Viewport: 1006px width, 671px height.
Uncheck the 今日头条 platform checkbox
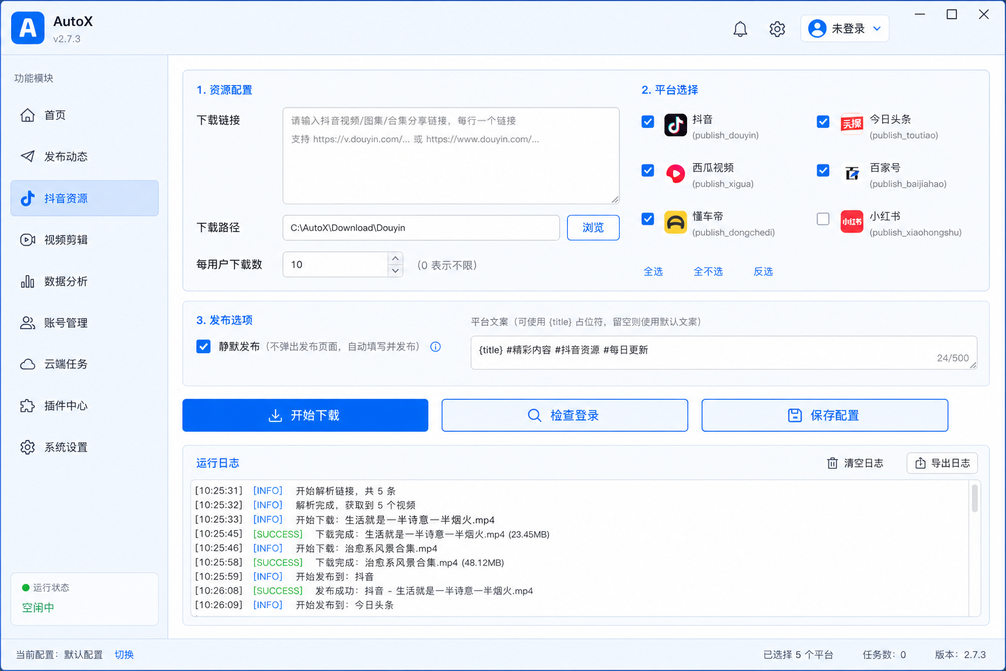click(823, 122)
